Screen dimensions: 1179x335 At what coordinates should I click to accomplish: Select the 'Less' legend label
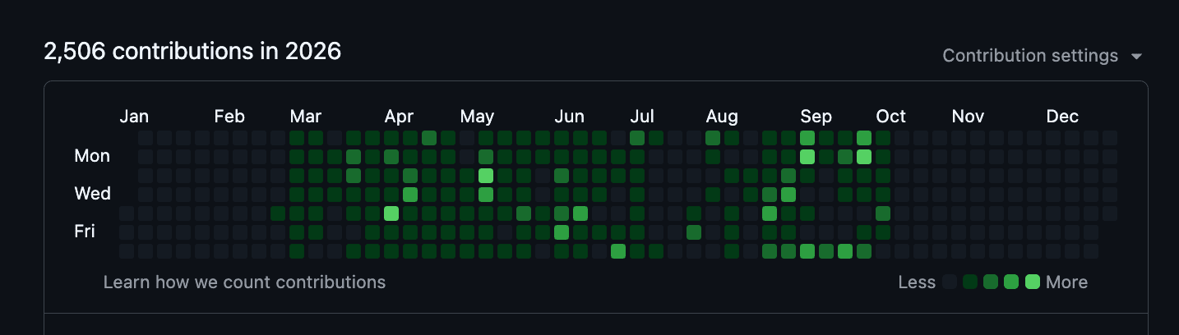point(917,282)
